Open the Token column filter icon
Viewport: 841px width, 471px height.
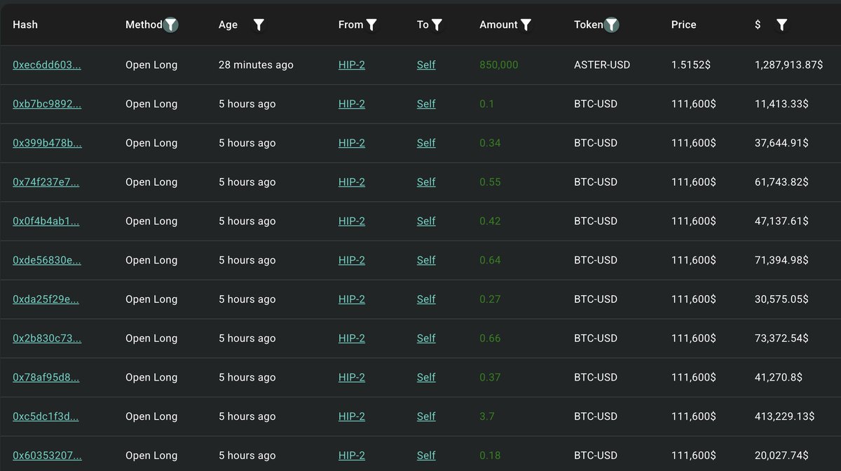point(612,25)
